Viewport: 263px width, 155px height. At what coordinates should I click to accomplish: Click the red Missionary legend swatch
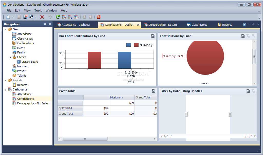pos(136,45)
